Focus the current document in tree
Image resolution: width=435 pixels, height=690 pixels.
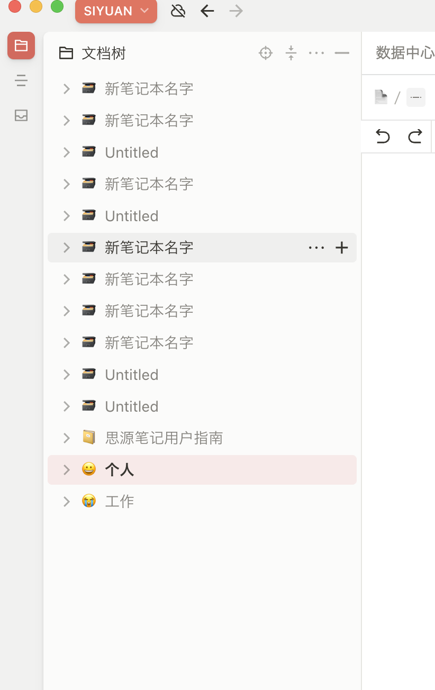pyautogui.click(x=266, y=53)
